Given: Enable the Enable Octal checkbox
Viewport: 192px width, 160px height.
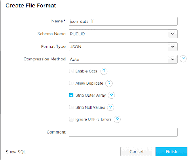Looking at the screenshot, I should click(x=71, y=71).
